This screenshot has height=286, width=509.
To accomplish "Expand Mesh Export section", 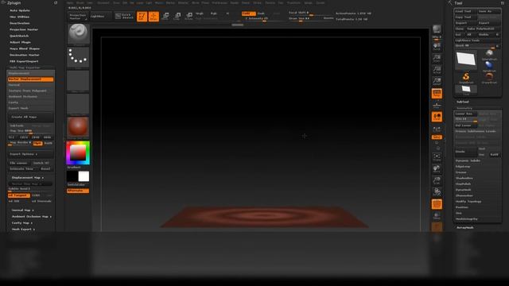I will click(23, 230).
